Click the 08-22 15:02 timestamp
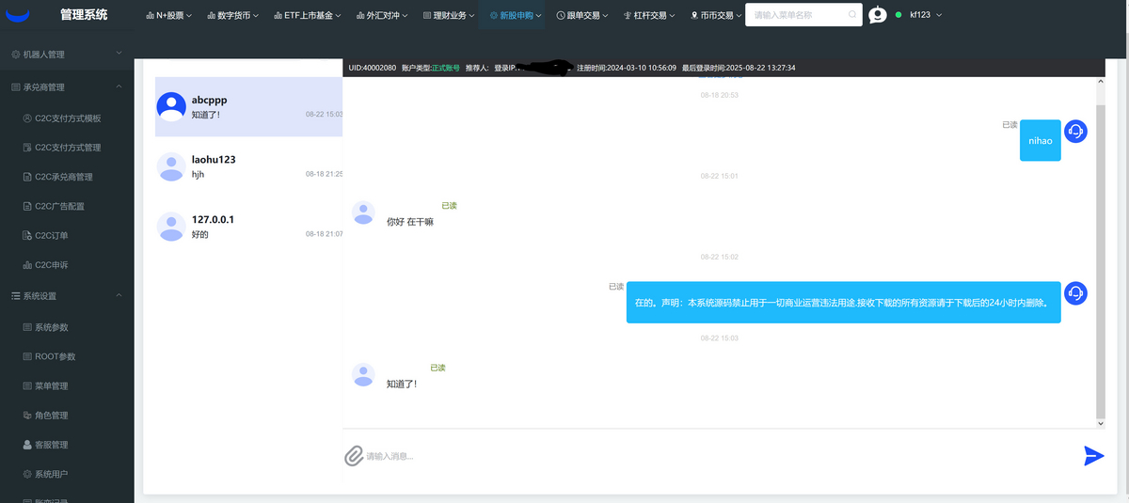This screenshot has height=503, width=1129. point(719,257)
